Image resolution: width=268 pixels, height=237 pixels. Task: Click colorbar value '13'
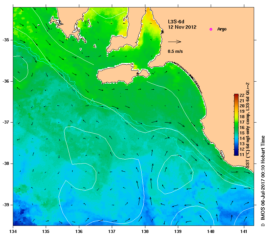pos(242,144)
